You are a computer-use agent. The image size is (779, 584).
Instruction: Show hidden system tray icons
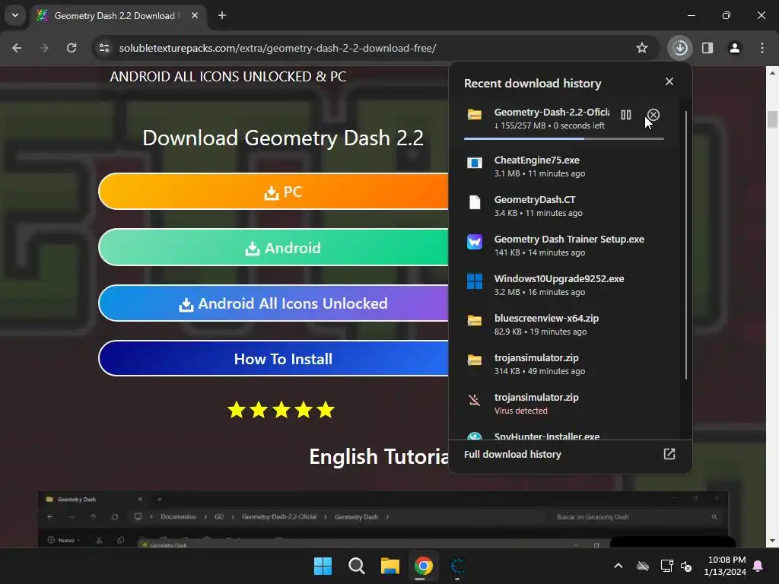tap(618, 566)
